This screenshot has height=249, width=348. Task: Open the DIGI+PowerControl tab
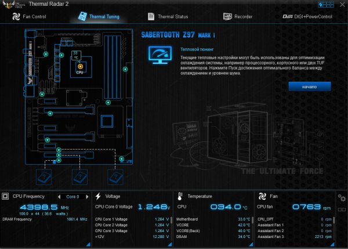pyautogui.click(x=307, y=17)
